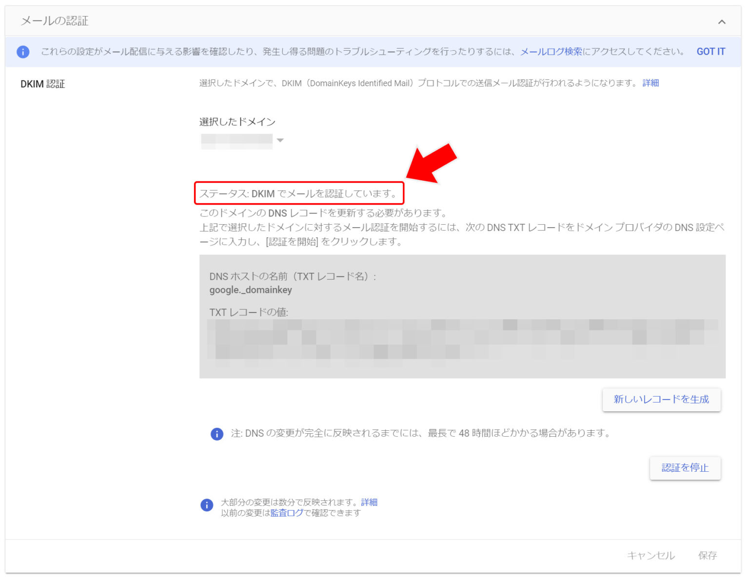Select the google._domainkey TXT record name

(250, 289)
